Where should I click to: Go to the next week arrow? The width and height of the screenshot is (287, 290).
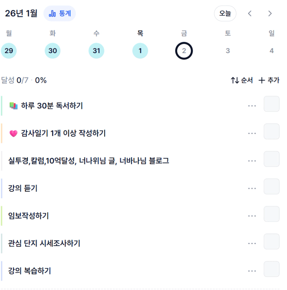pyautogui.click(x=270, y=13)
